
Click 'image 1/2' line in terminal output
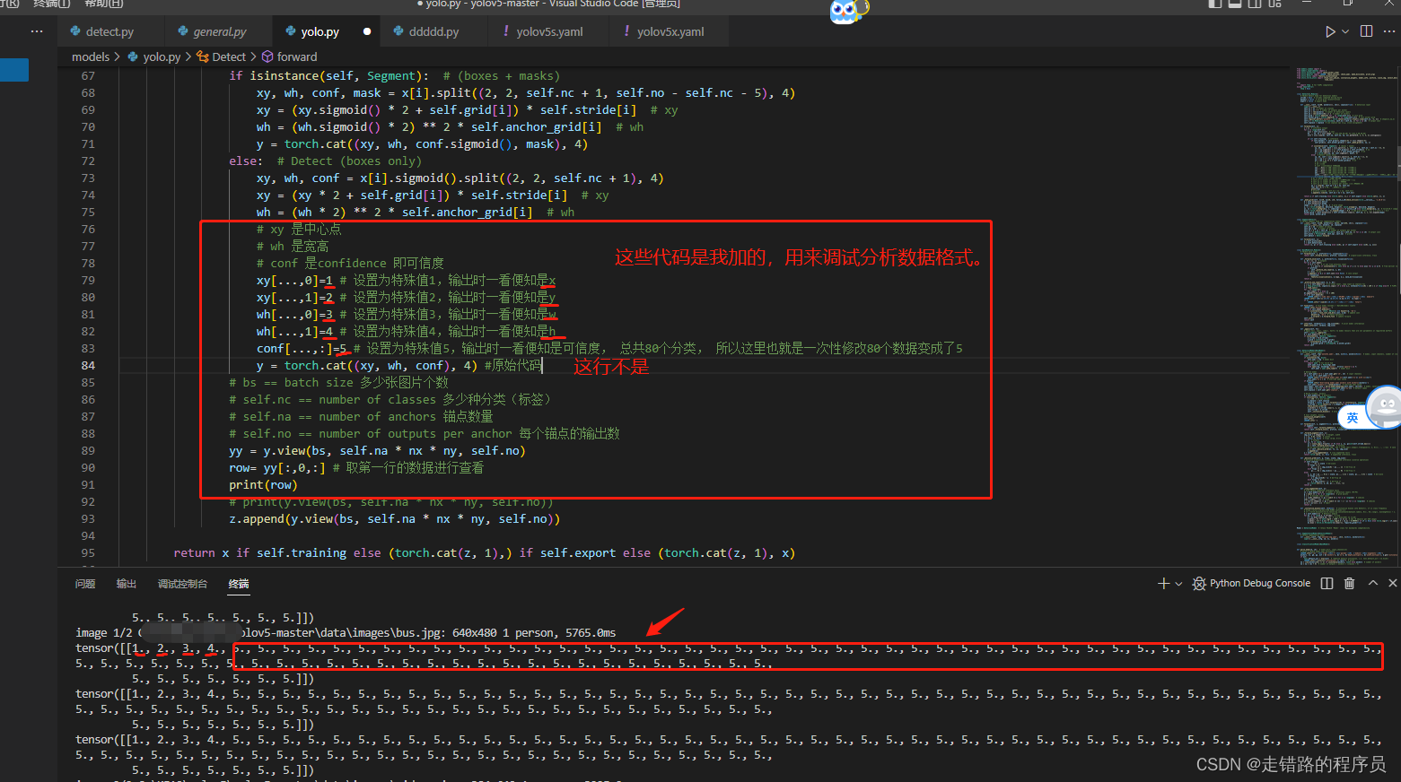coord(346,632)
